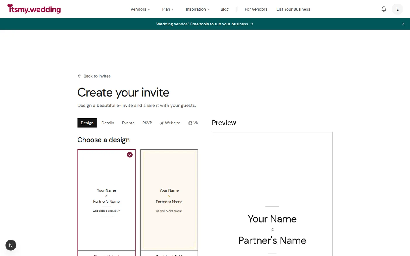Open List Your Business page
The image size is (410, 256).
[x=293, y=9]
